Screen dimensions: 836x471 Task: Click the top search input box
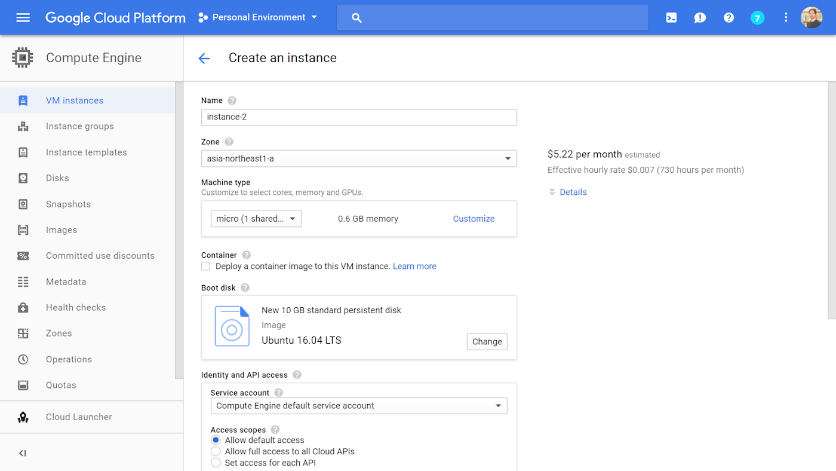(x=493, y=17)
